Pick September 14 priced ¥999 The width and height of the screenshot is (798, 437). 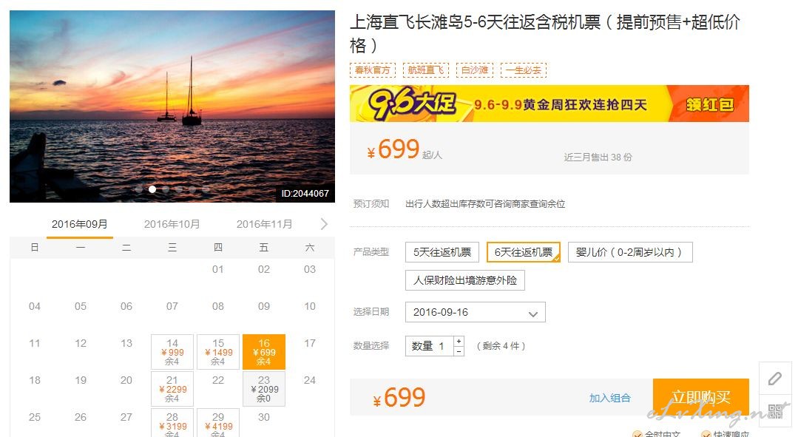[172, 351]
